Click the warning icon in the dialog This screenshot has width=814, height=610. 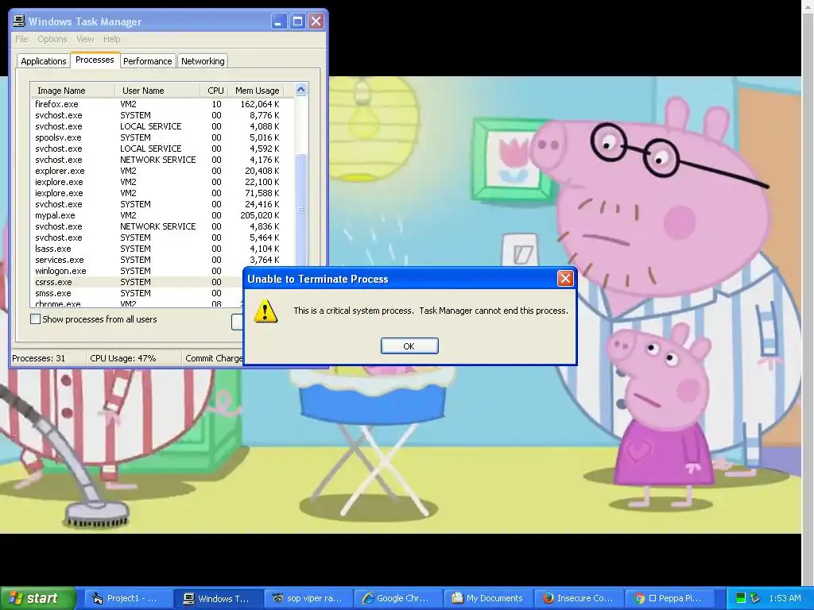click(x=266, y=311)
